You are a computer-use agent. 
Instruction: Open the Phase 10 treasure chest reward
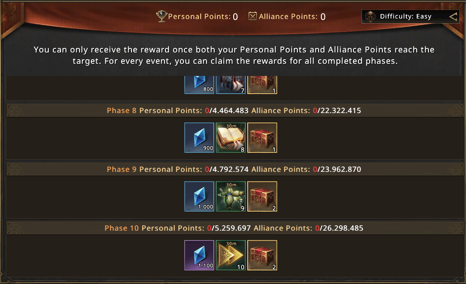coord(262,255)
